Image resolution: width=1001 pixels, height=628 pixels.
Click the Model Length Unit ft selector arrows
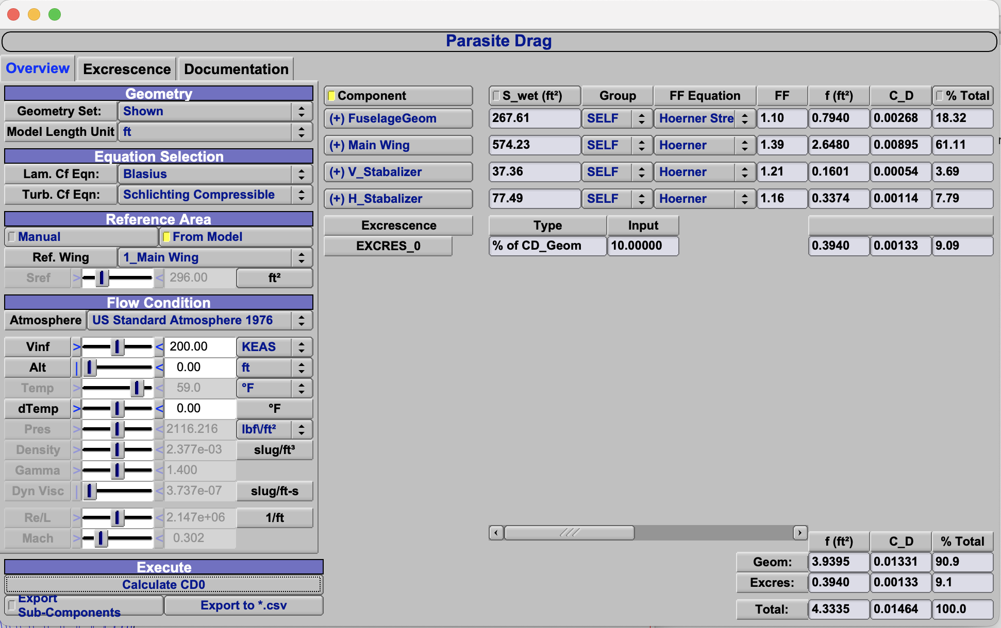(x=302, y=132)
